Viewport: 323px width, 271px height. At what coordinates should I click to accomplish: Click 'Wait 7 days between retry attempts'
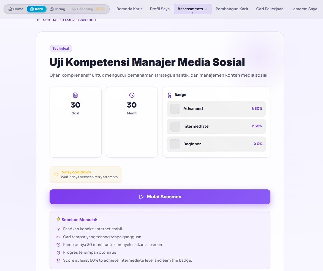coord(89,177)
